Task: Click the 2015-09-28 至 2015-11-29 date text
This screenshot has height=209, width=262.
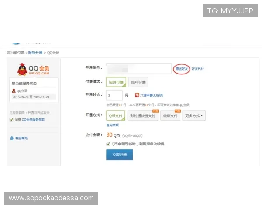Action: pyautogui.click(x=31, y=97)
